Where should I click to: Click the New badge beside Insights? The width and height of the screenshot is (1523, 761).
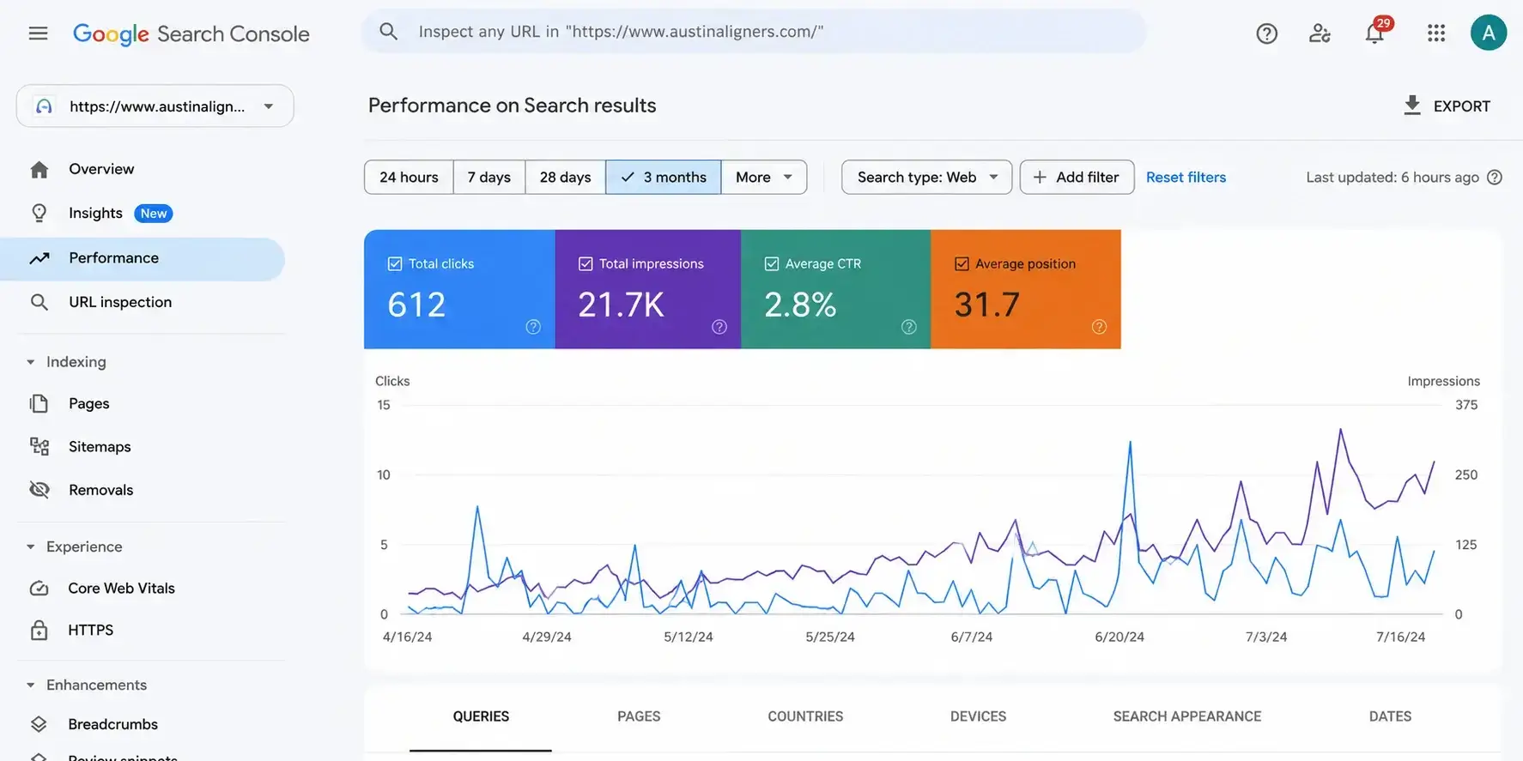pyautogui.click(x=154, y=214)
